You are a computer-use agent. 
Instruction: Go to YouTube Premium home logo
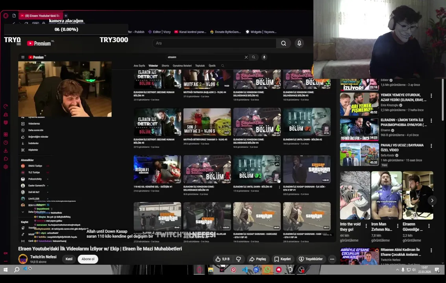[39, 44]
